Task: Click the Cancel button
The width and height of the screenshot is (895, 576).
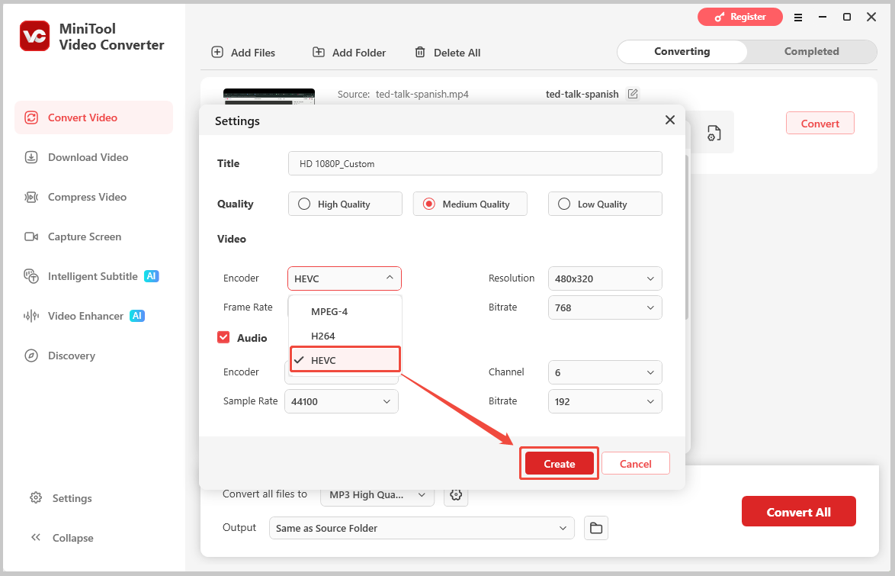Action: tap(635, 463)
